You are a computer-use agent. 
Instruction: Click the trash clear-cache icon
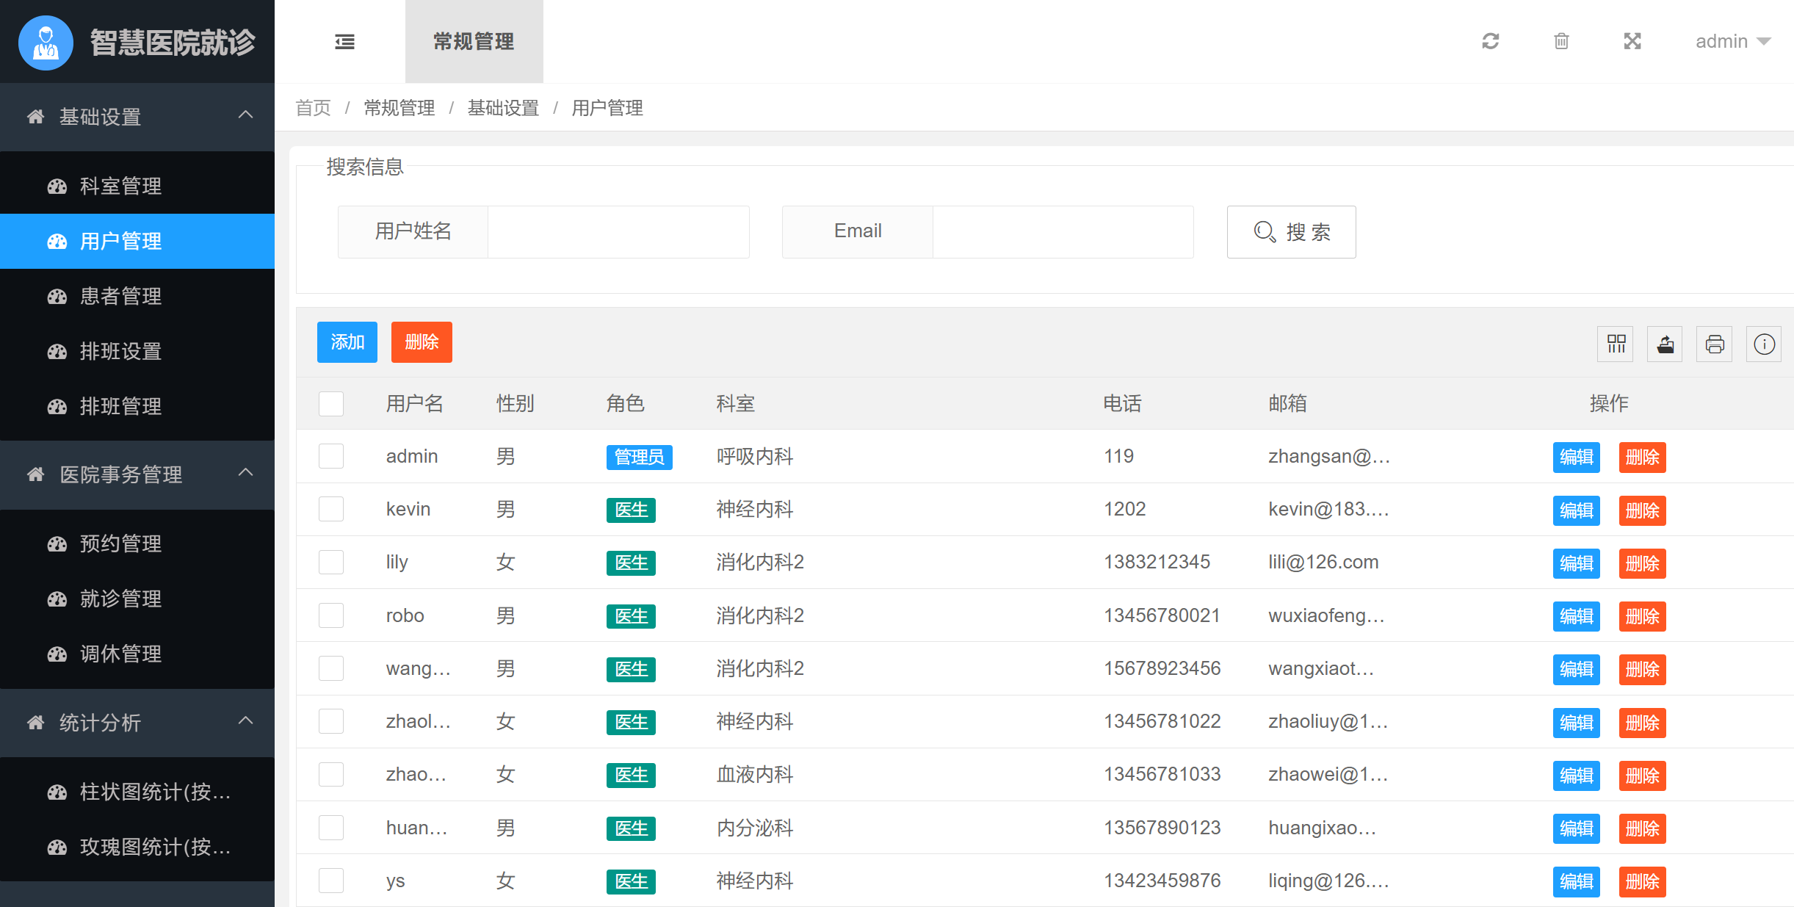point(1561,41)
